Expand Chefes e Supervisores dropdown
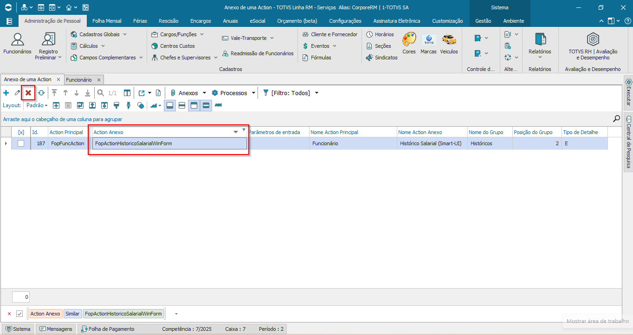 [x=215, y=58]
